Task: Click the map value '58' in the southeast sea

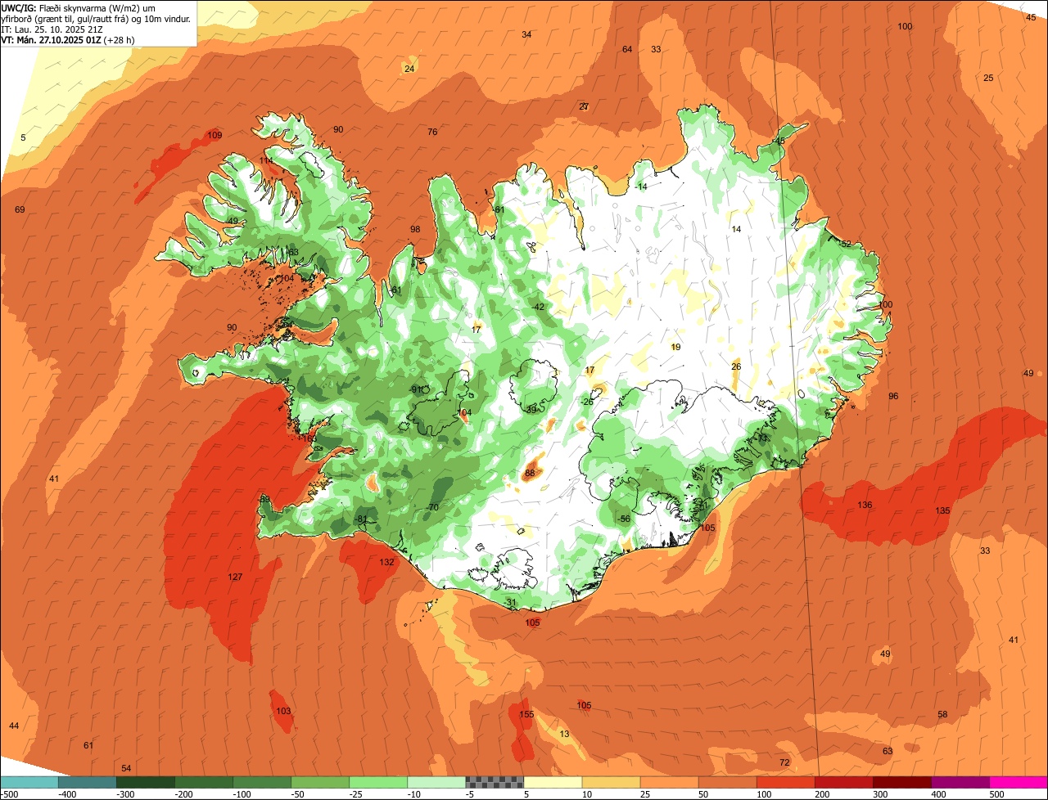Action: click(942, 714)
